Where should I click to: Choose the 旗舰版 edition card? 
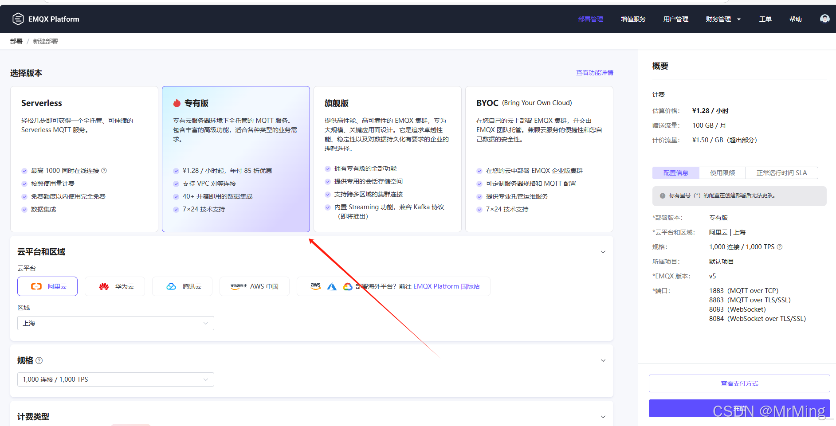[388, 159]
